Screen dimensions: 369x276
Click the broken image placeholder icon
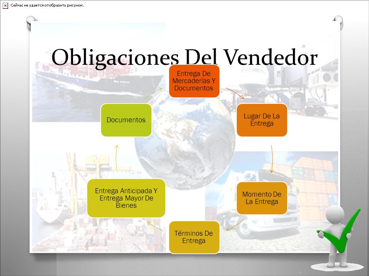[5, 6]
